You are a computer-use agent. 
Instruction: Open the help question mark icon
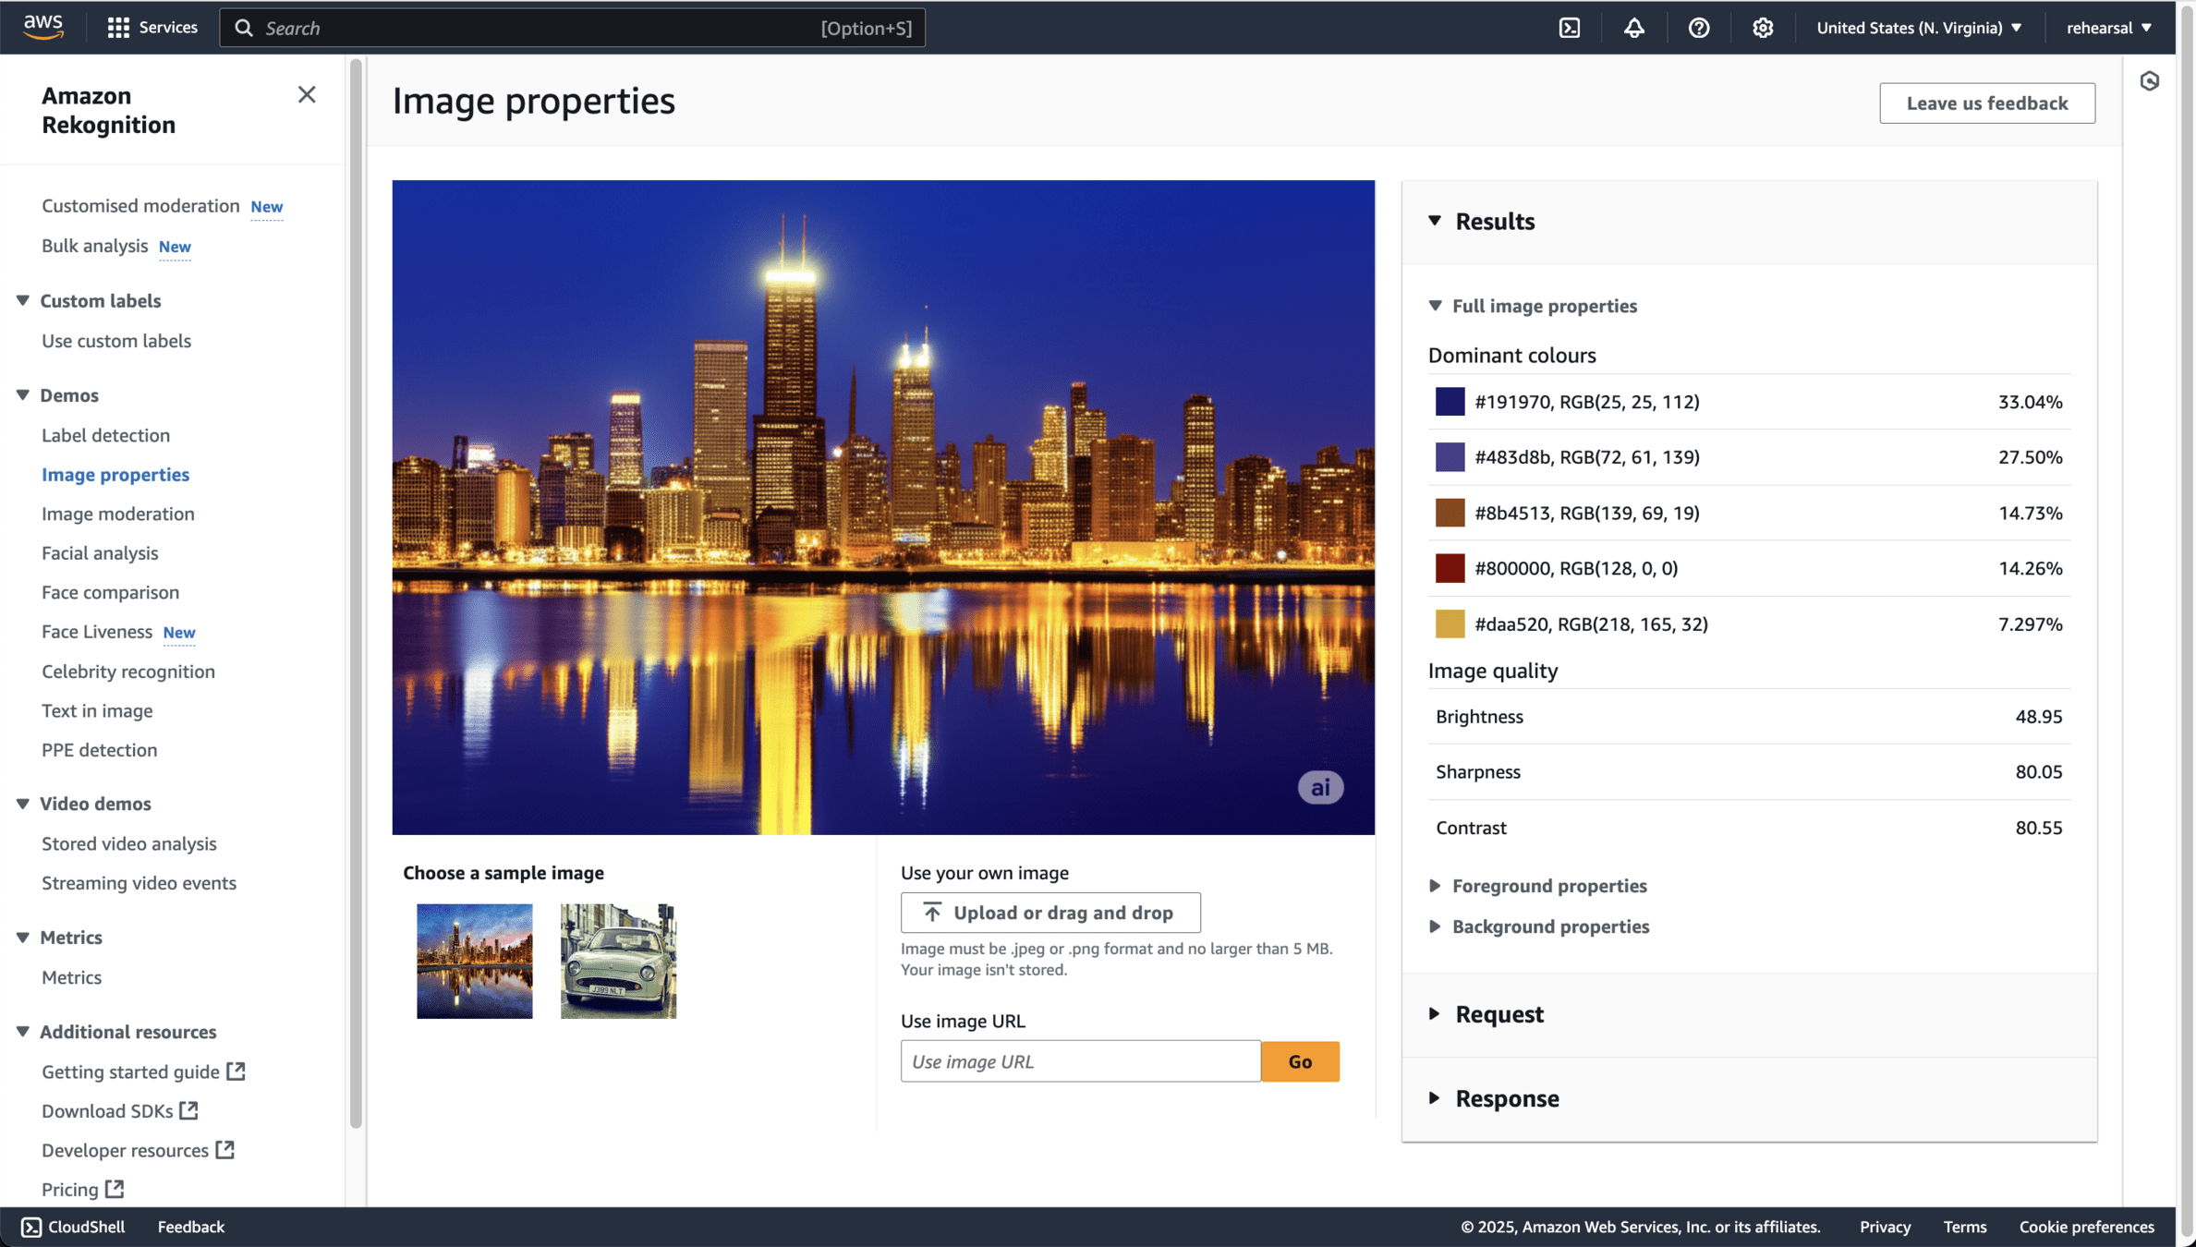1698,28
